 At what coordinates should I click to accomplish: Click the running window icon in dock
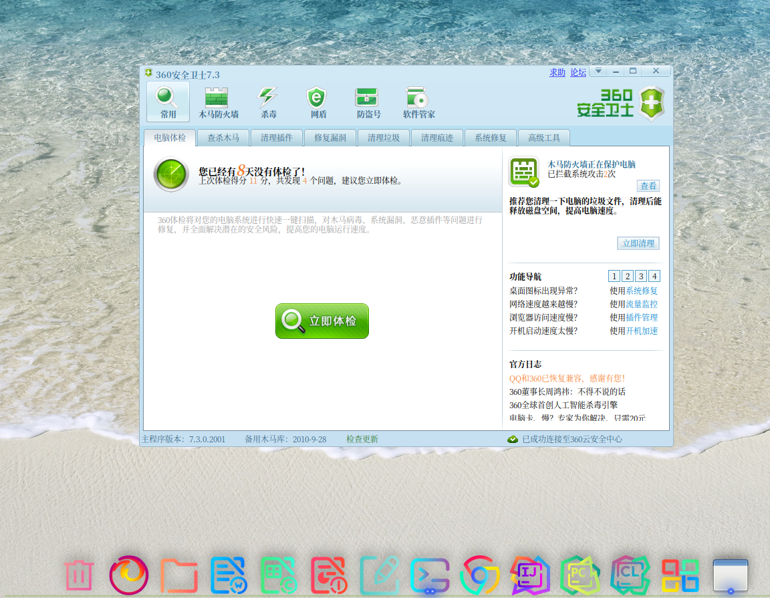pyautogui.click(x=730, y=575)
